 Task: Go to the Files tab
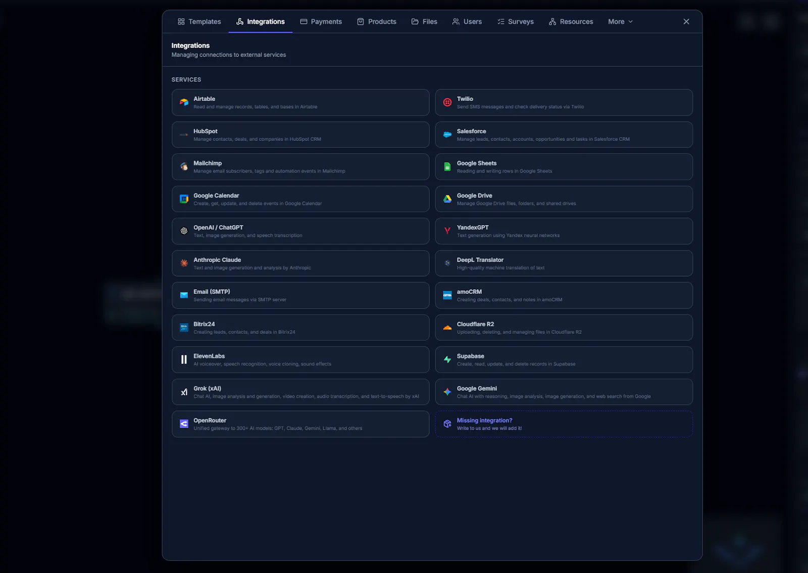pos(424,22)
